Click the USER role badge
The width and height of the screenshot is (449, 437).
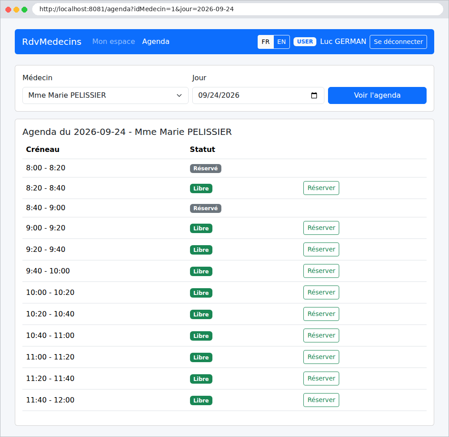click(305, 42)
